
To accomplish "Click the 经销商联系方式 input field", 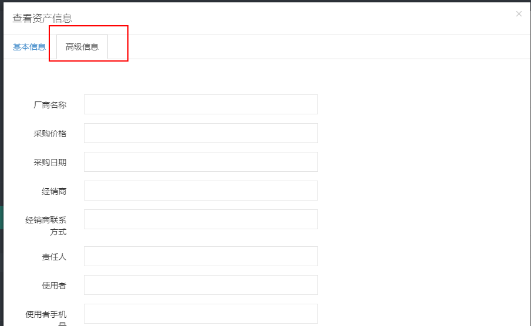I will click(x=201, y=219).
